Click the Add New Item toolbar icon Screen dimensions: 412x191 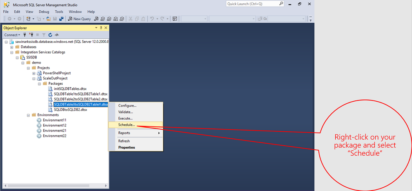click(39, 19)
